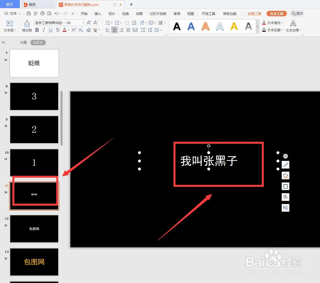Open the font name dropdown
This screenshot has height=283, width=320.
tap(64, 23)
